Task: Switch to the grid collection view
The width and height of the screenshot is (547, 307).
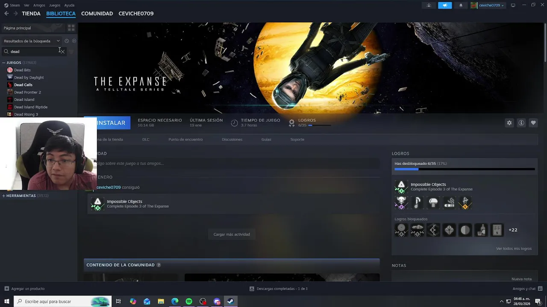Action: pyautogui.click(x=71, y=28)
